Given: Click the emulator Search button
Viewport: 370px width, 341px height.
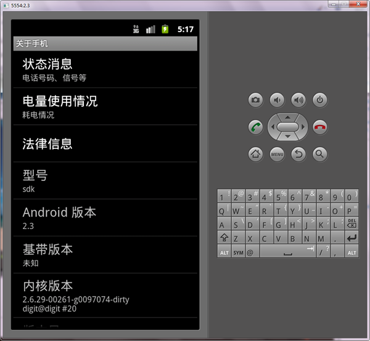Looking at the screenshot, I should click(x=320, y=154).
